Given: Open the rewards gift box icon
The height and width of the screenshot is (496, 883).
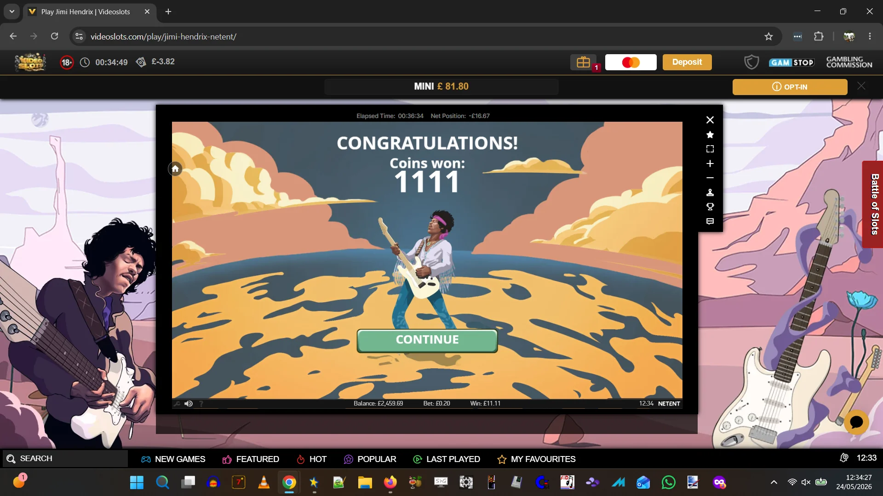Looking at the screenshot, I should tap(583, 62).
